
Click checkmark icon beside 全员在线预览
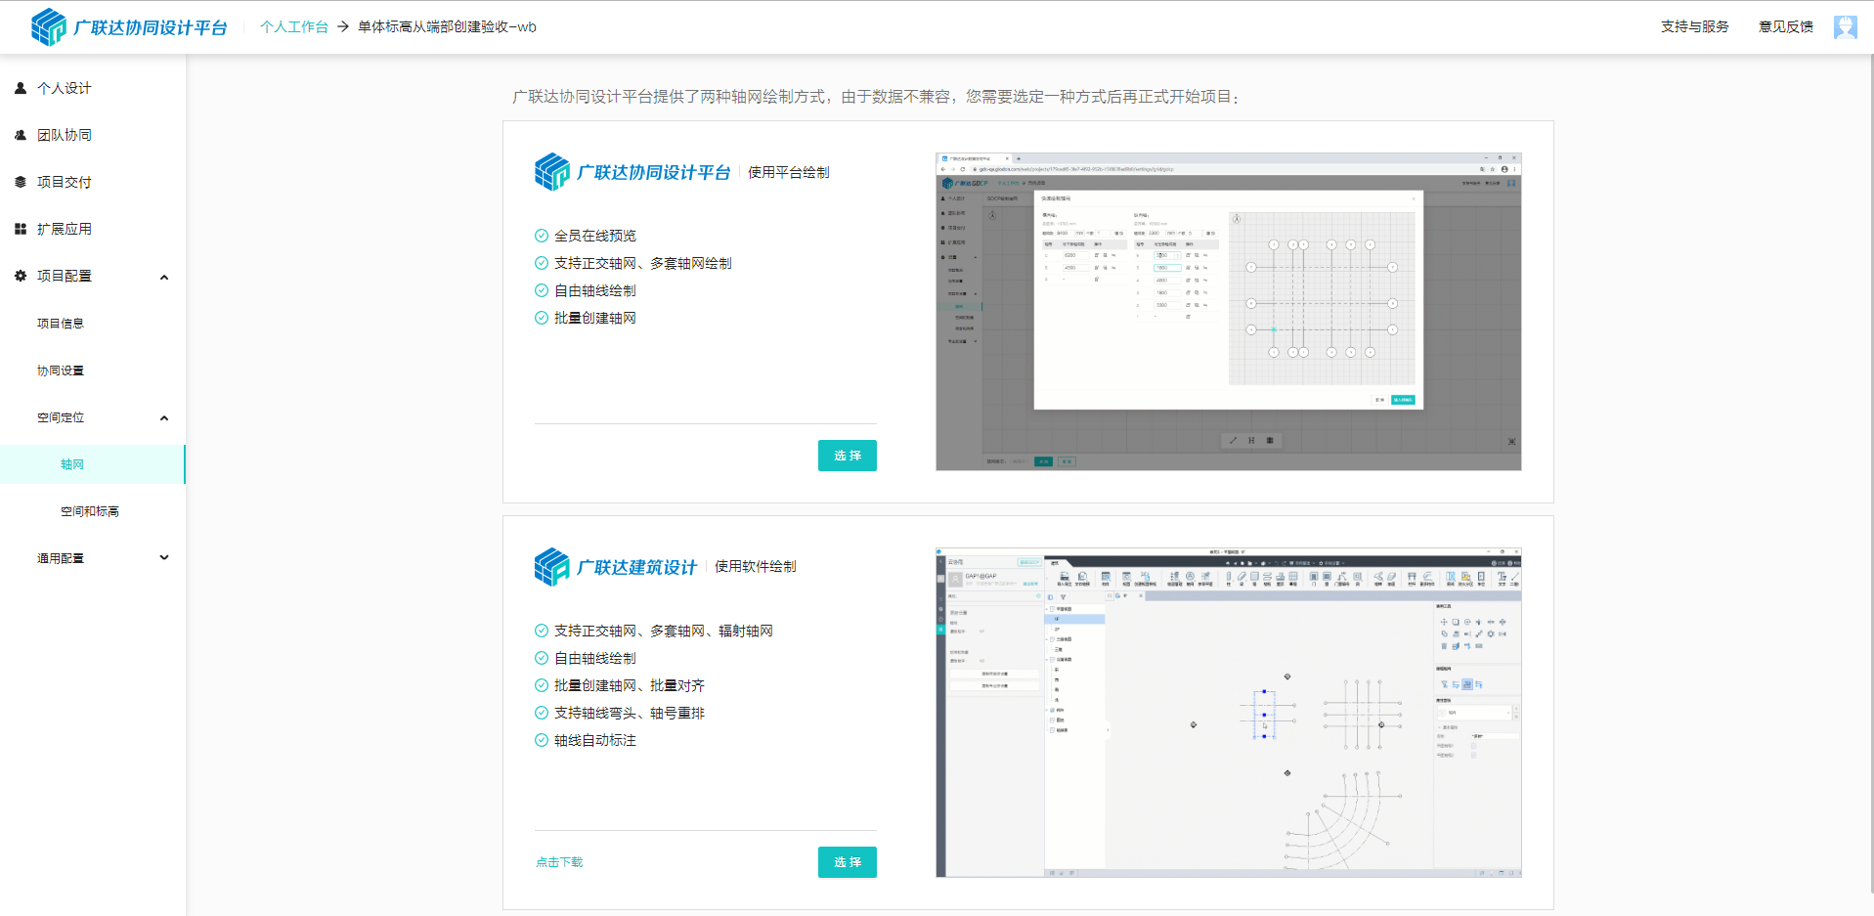[x=542, y=236]
